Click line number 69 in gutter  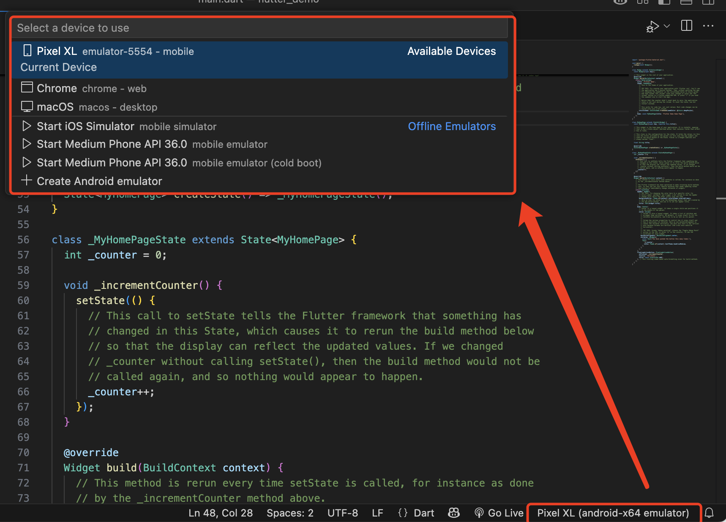click(23, 438)
